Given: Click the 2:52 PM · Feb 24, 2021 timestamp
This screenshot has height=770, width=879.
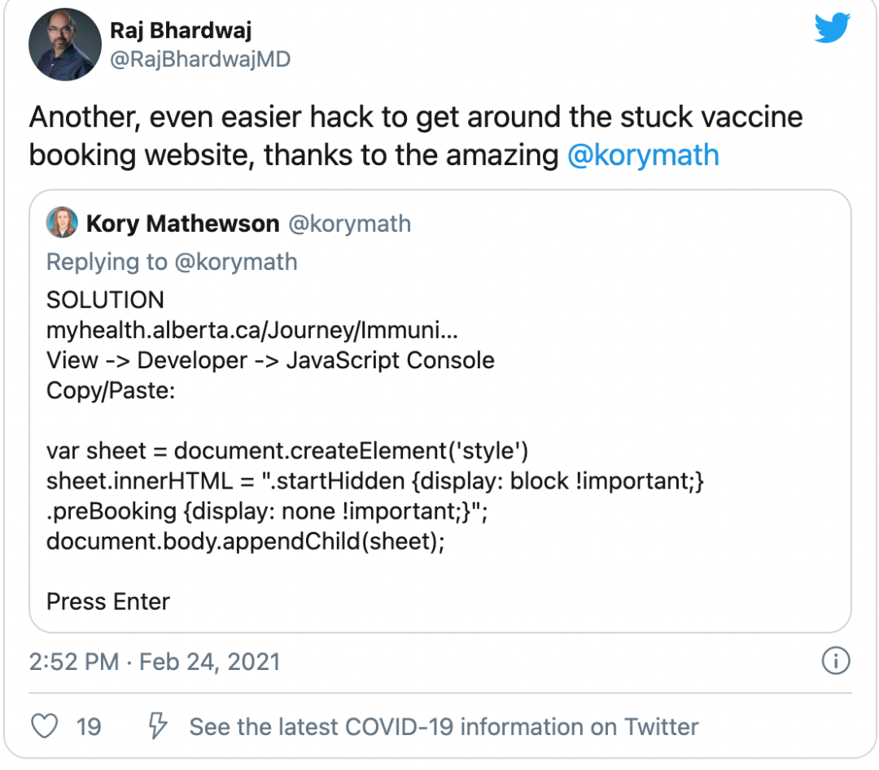Looking at the screenshot, I should click(x=154, y=662).
